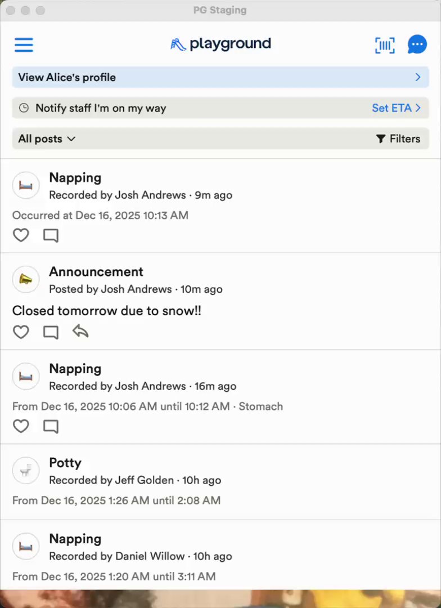Open comments on the Announcement post
The width and height of the screenshot is (441, 608).
pyautogui.click(x=51, y=332)
